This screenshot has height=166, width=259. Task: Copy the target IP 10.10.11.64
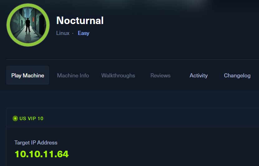[41, 154]
